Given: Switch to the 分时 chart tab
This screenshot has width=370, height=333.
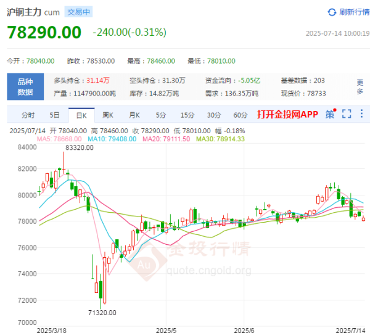Looking at the screenshot, I should [28, 115].
